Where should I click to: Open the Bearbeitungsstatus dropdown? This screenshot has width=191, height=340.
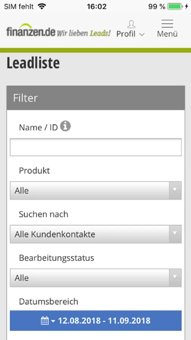[x=96, y=278]
